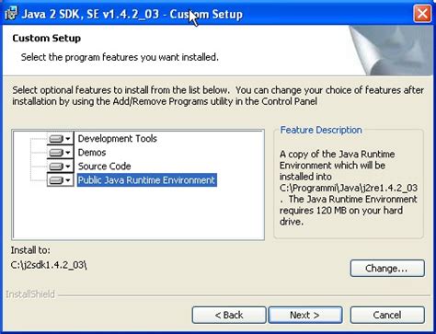Image resolution: width=436 pixels, height=334 pixels.
Task: Click the install path C:\j2sdk1.4.2_03\
Action: click(49, 265)
